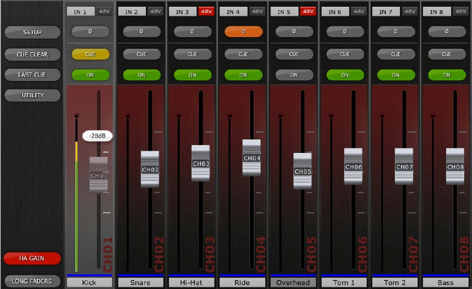Toggle 48V phantom power on IN 1
This screenshot has width=472, height=289.
tap(104, 11)
